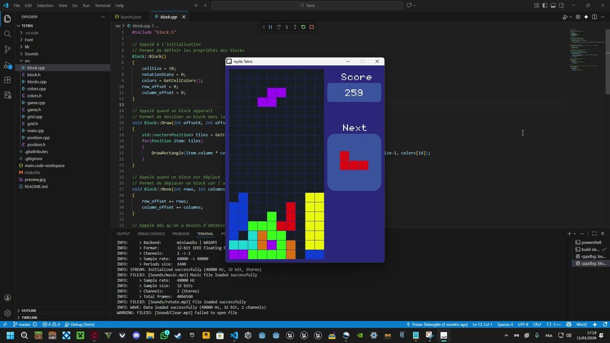Screen dimensions: 610x343
Task: Open the Extensions view
Action: click(x=7, y=80)
